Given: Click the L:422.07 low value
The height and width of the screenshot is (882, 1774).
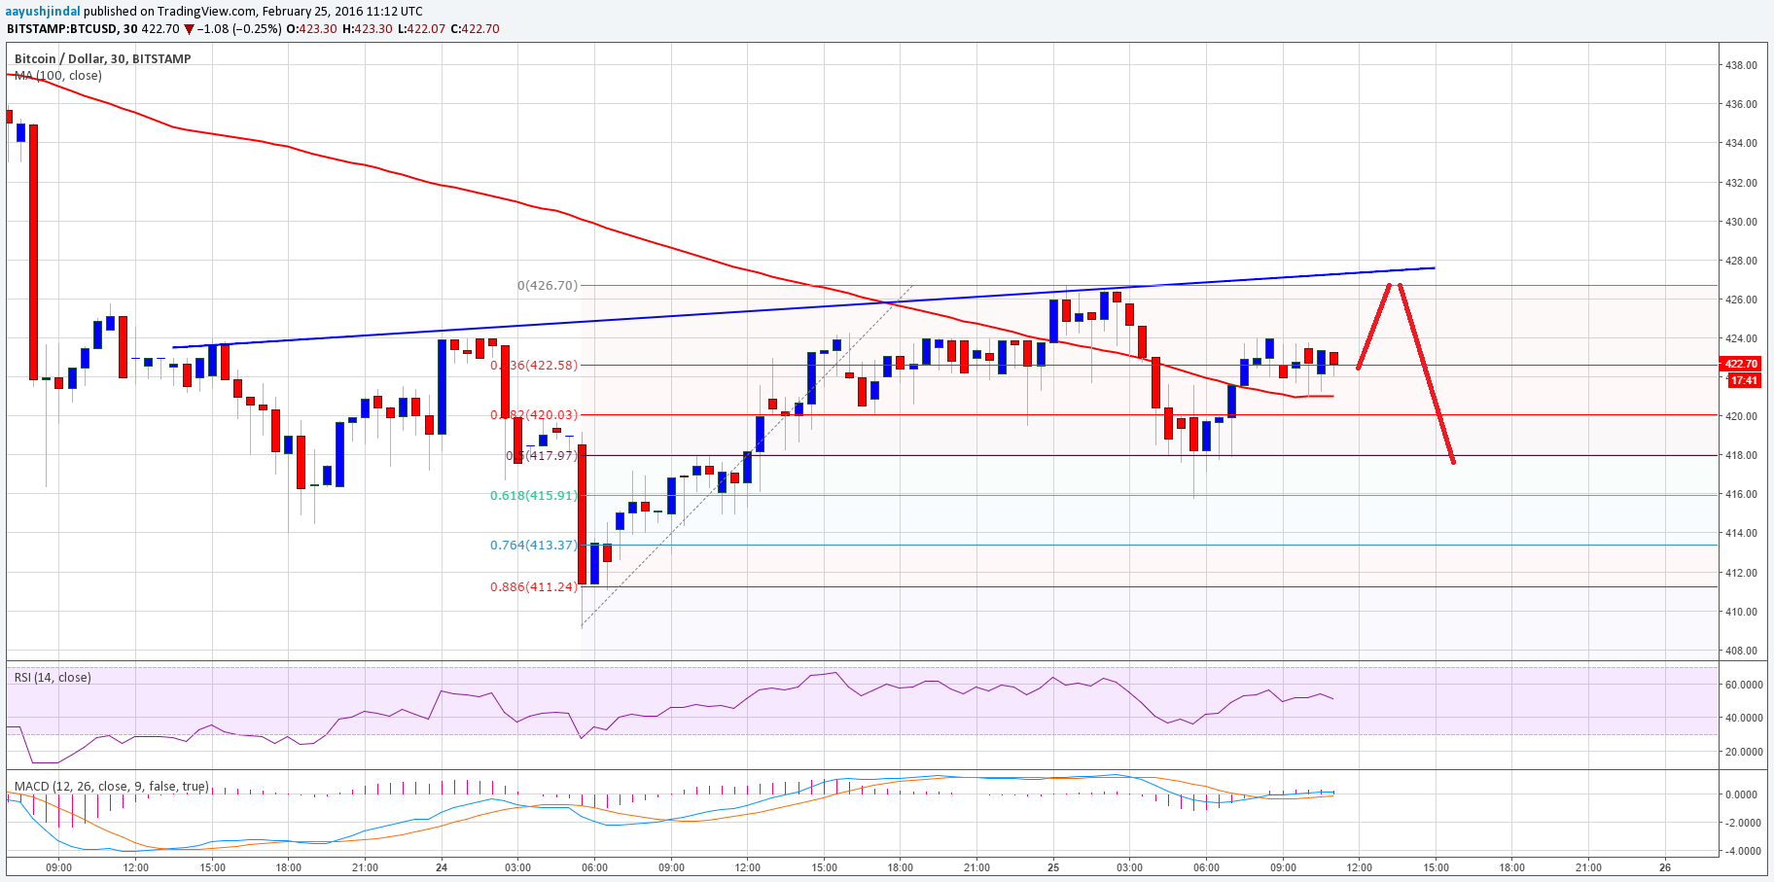Looking at the screenshot, I should point(421,29).
